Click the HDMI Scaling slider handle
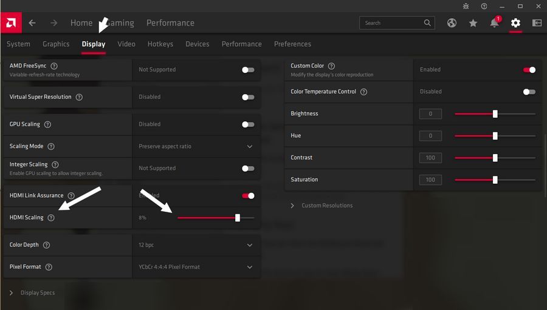The image size is (547, 310). [x=238, y=218]
